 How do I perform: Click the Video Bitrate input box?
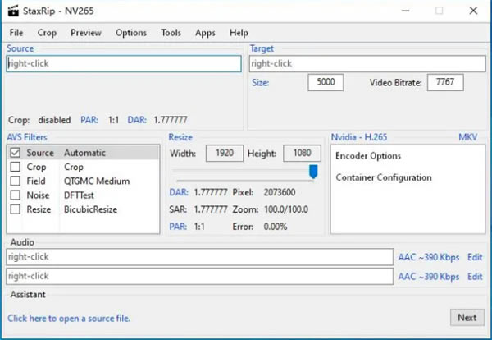pos(445,83)
